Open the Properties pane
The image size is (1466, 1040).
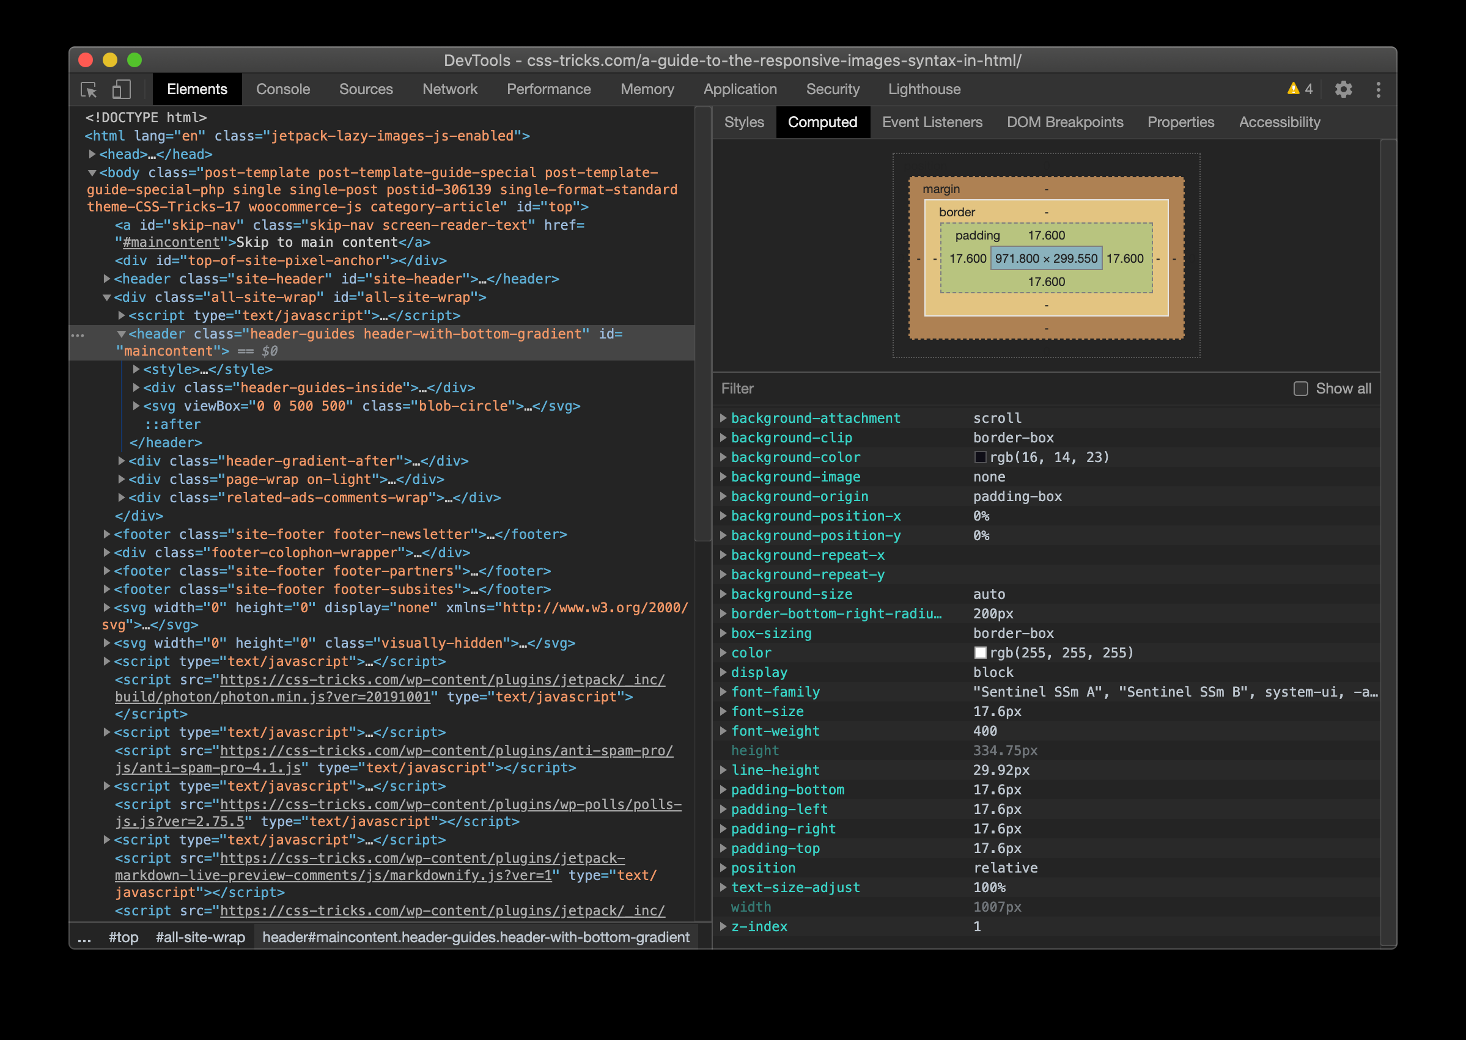pos(1181,122)
